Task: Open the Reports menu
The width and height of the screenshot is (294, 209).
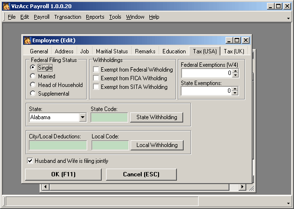Action: click(95, 17)
